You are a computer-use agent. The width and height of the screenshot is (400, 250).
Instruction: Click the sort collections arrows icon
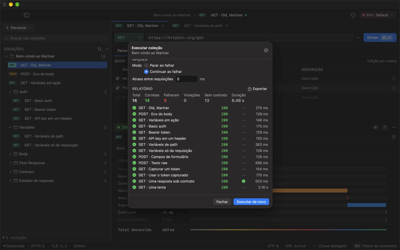point(99,49)
